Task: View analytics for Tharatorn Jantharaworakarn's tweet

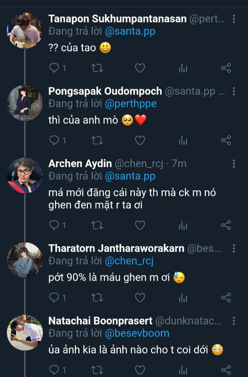Action: pyautogui.click(x=183, y=297)
